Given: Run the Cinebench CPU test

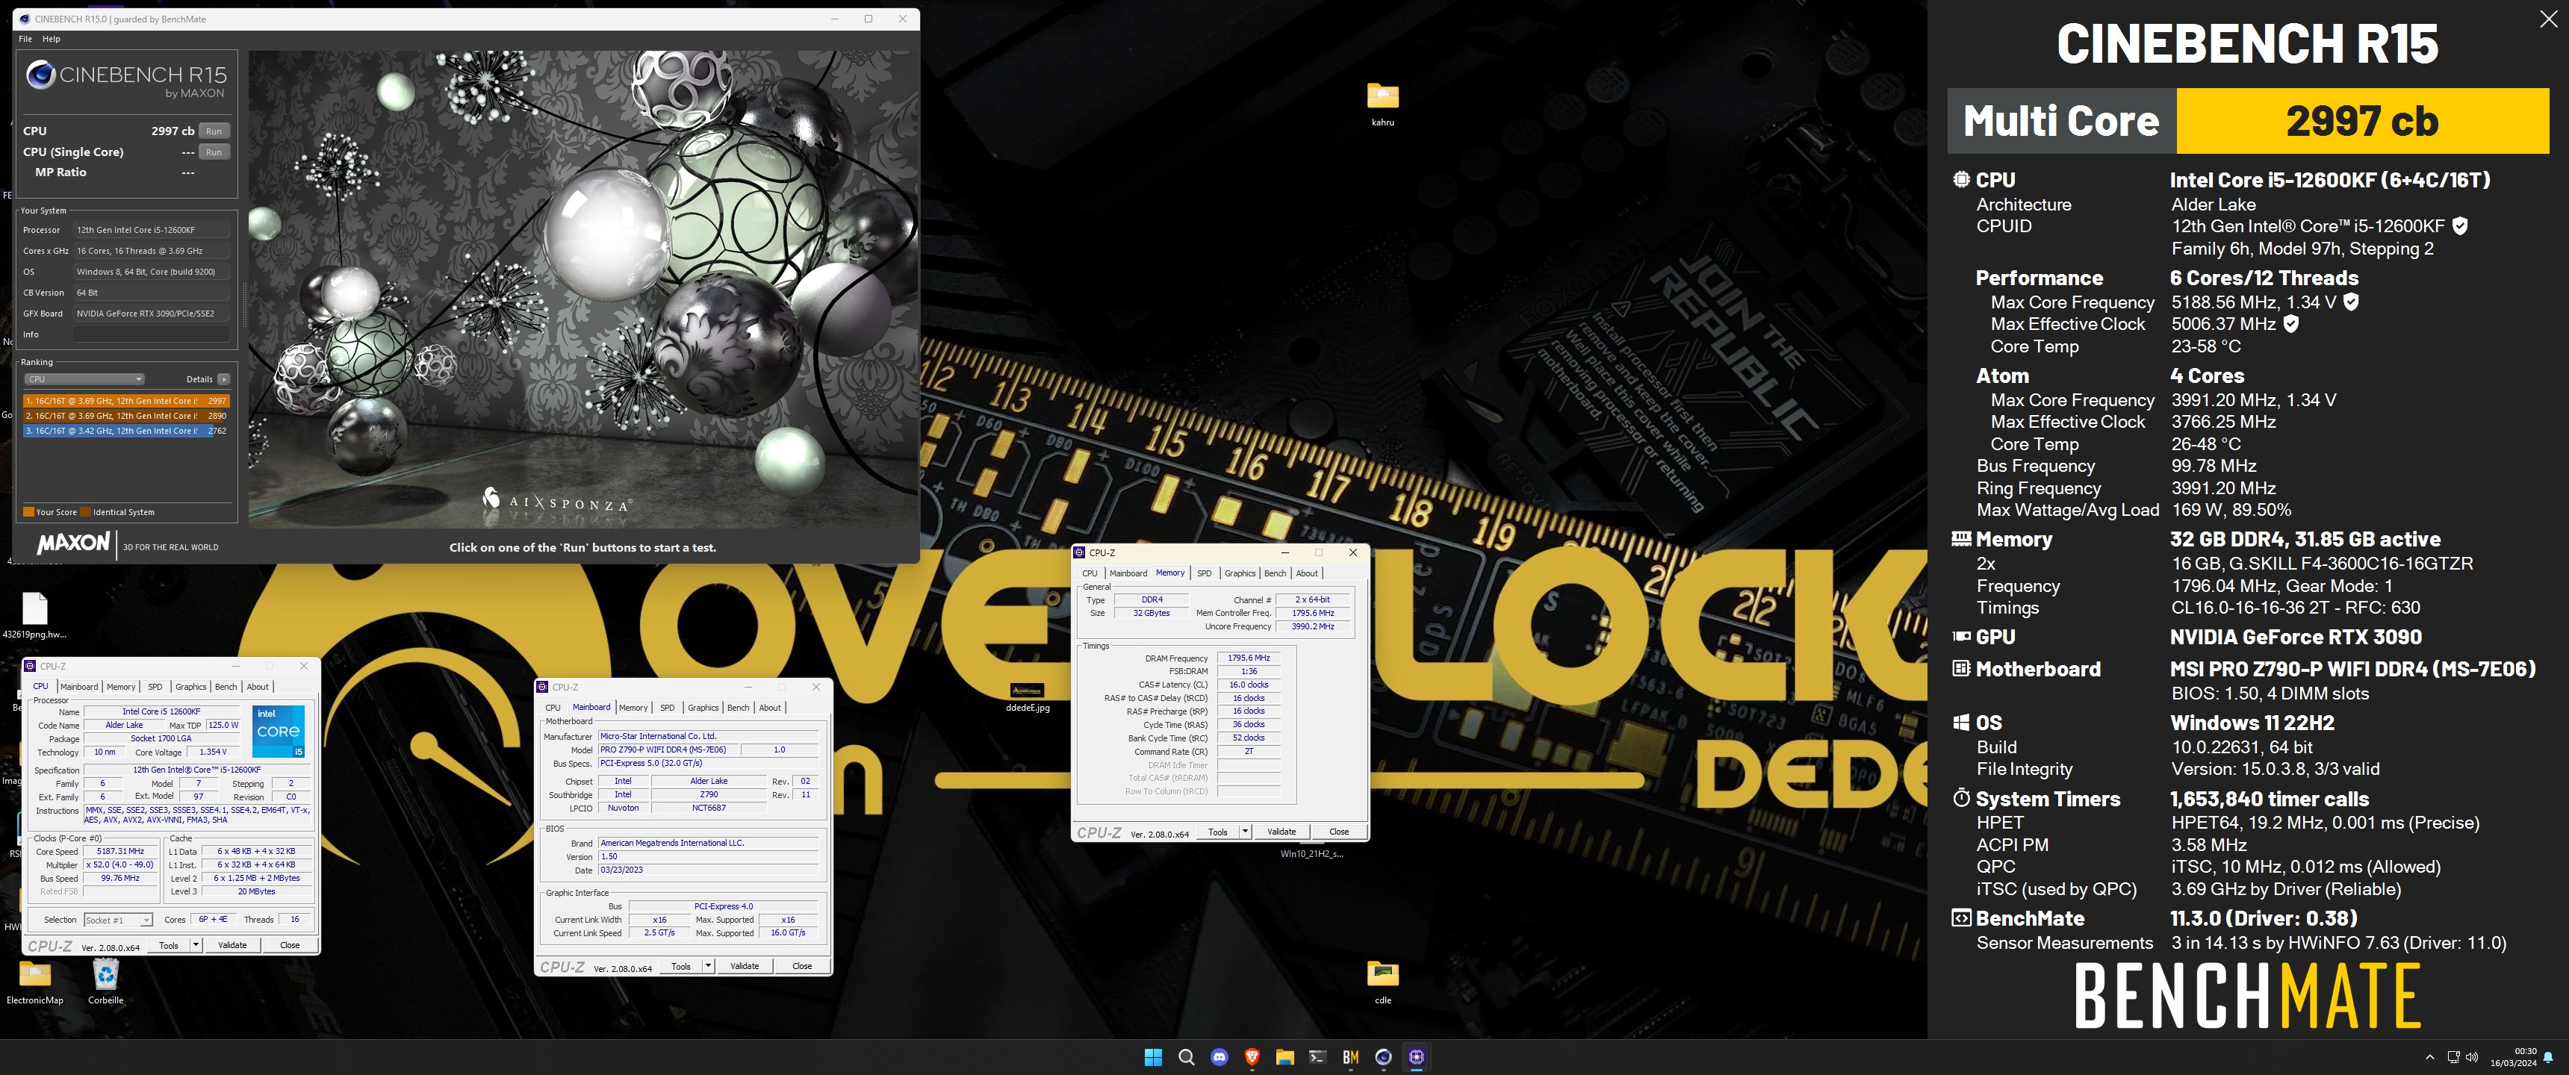Looking at the screenshot, I should click(214, 131).
